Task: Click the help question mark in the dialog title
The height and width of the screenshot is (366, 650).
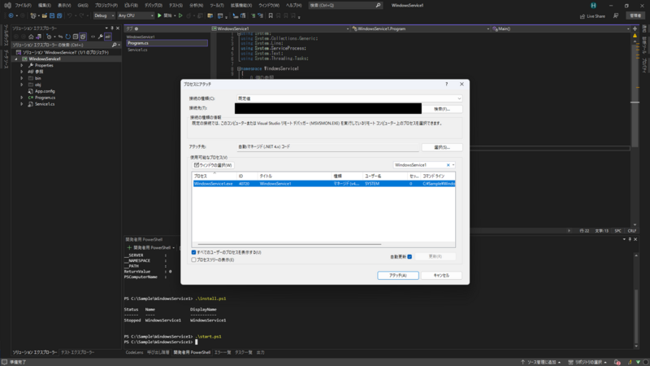Action: 446,84
